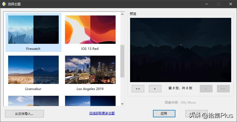237x122 pixels.
Task: Pick the Los Angeles 2019 theme thumbnail
Action: 90,70
